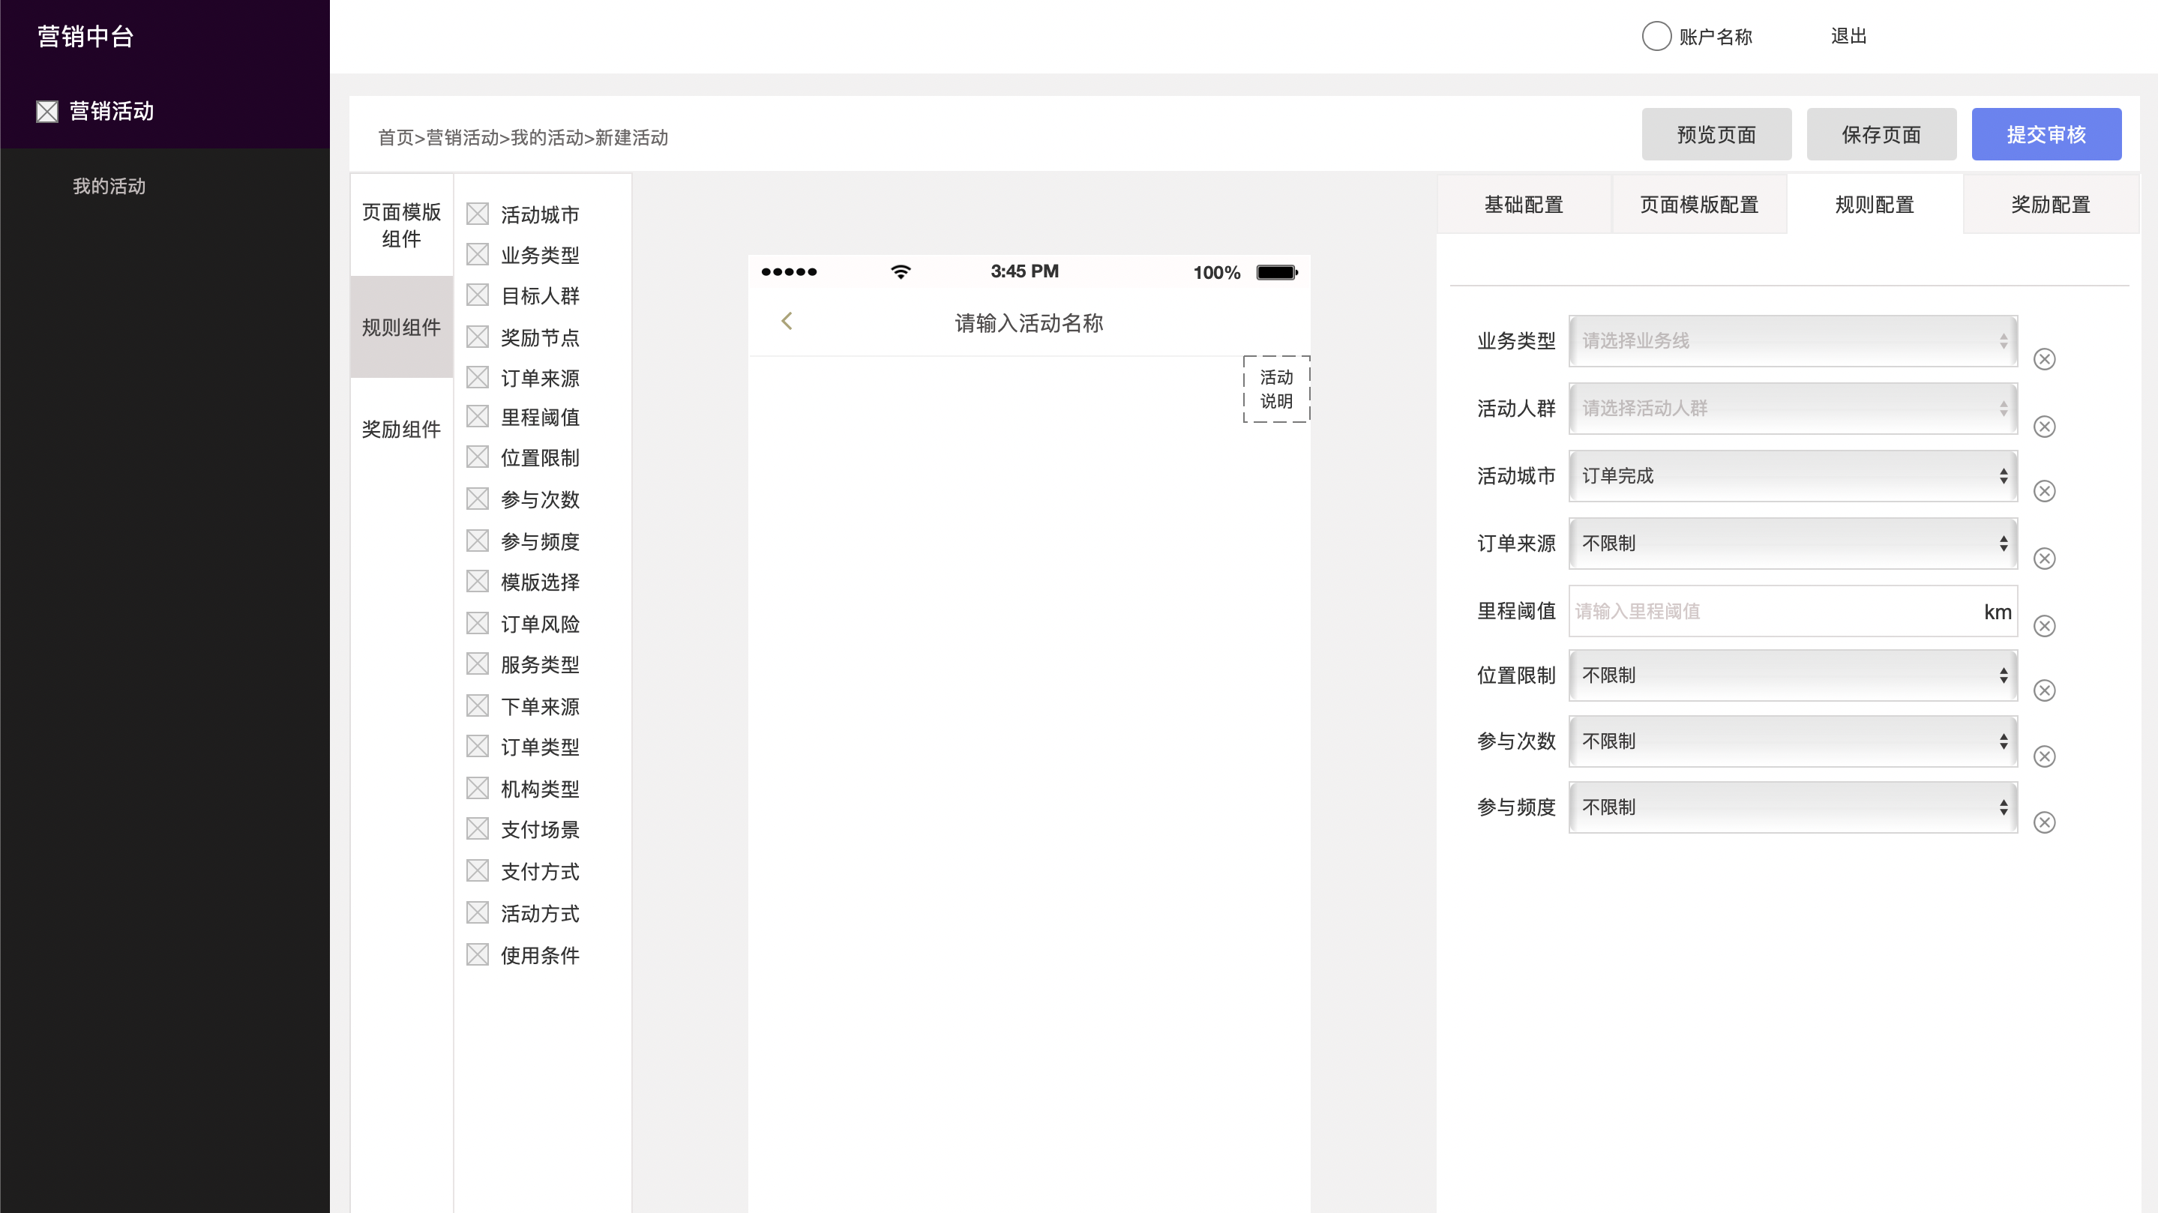This screenshot has height=1213, width=2158.
Task: Remove the 里程阈值 rule field
Action: (2044, 626)
